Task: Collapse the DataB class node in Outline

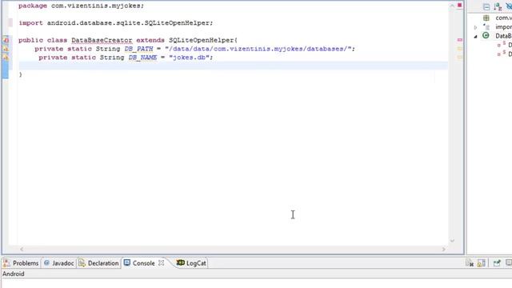Action: pos(475,36)
